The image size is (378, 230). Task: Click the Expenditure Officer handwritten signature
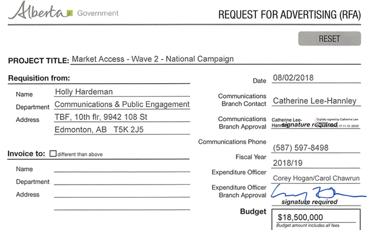click(x=318, y=194)
